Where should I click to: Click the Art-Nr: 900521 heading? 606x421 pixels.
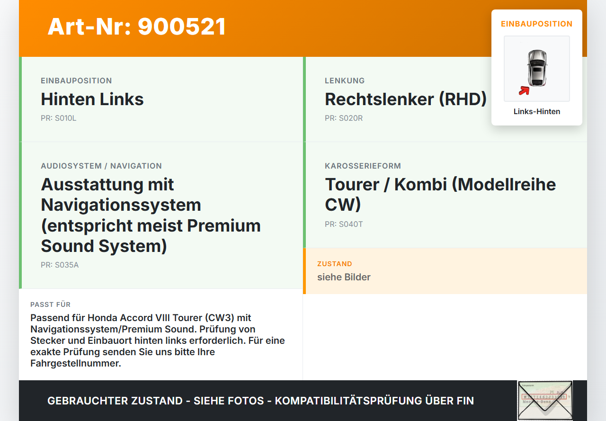click(x=137, y=27)
